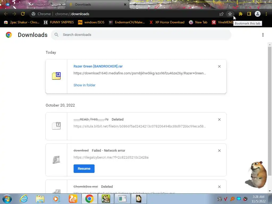Open the New Tab bookmark
The height and width of the screenshot is (204, 272).
point(198,22)
